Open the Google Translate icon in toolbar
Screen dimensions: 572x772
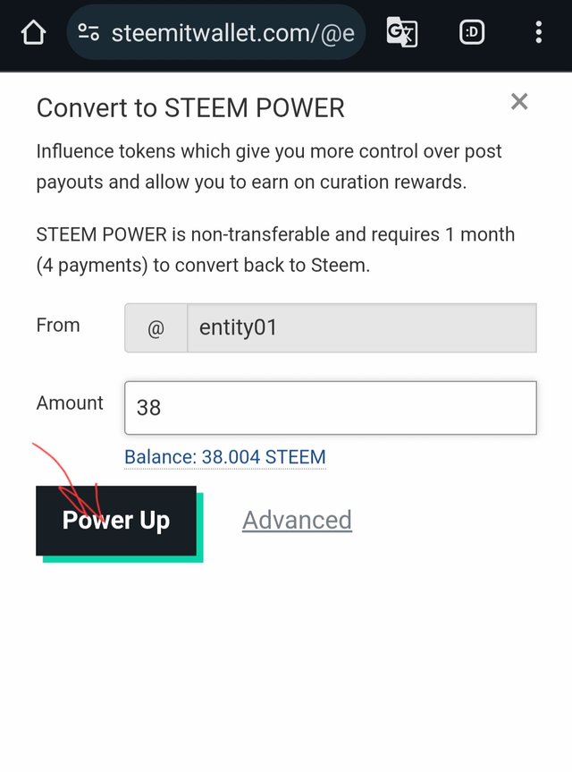(x=401, y=32)
